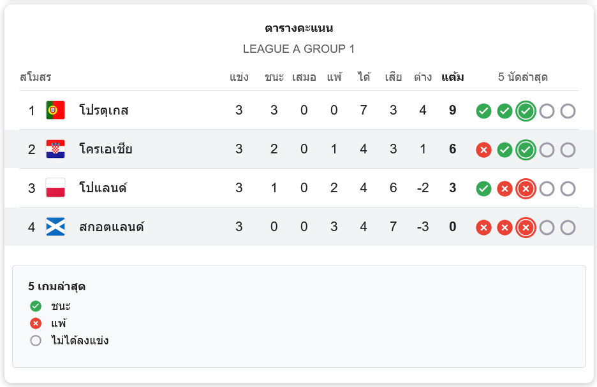Click the LEAGUE A GROUP 1 subtitle
The width and height of the screenshot is (597, 387).
(298, 49)
